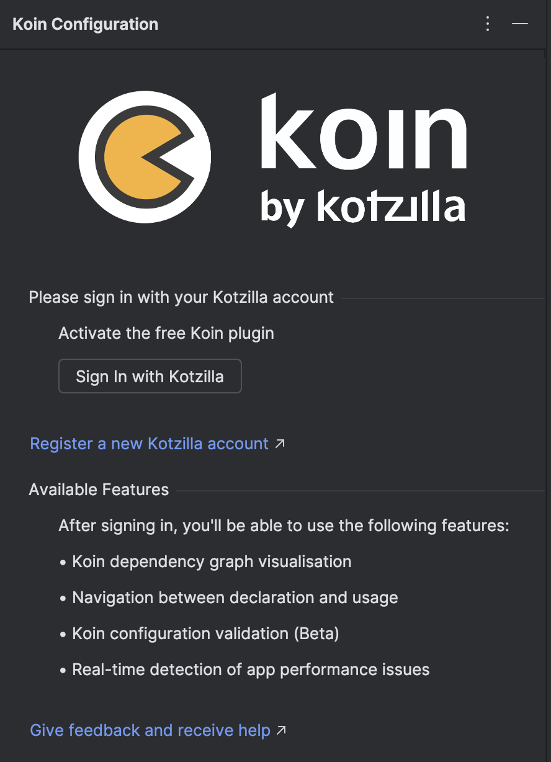Image resolution: width=551 pixels, height=762 pixels.
Task: Select Koin configuration validation (Beta) item
Action: pyautogui.click(x=199, y=634)
